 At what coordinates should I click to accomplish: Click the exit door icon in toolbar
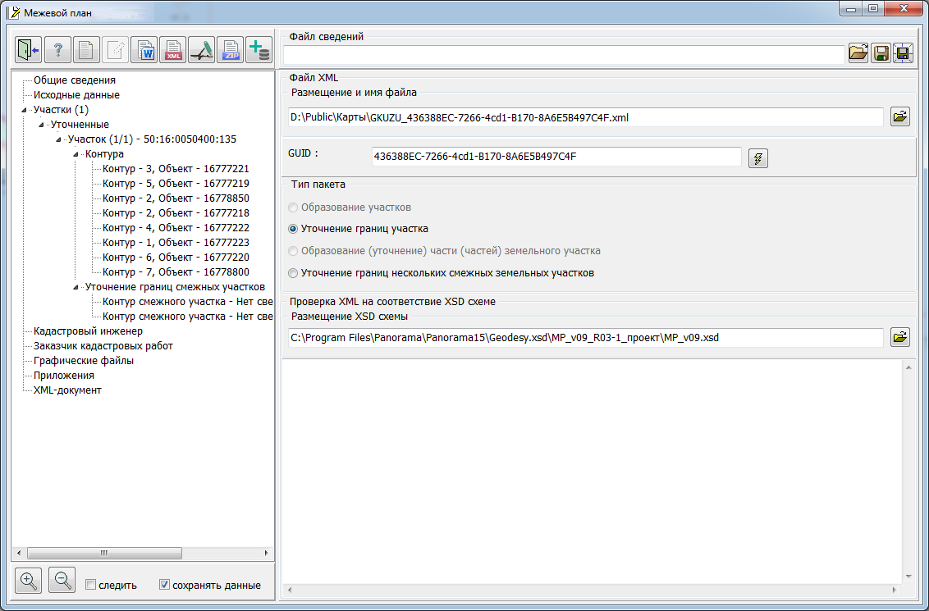pos(28,50)
